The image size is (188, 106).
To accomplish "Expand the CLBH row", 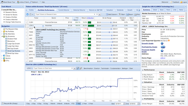I will click(x=27, y=22).
